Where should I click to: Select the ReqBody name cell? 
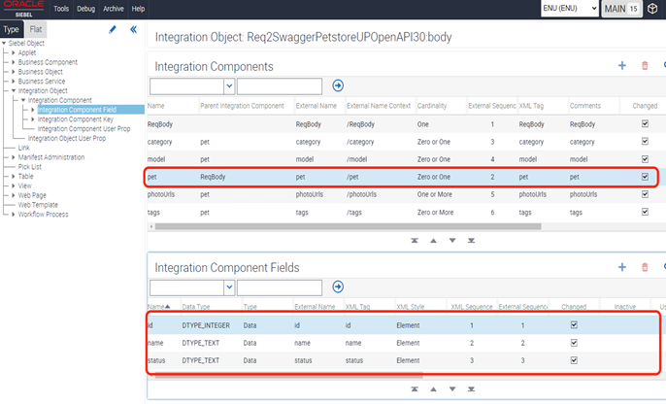click(160, 124)
